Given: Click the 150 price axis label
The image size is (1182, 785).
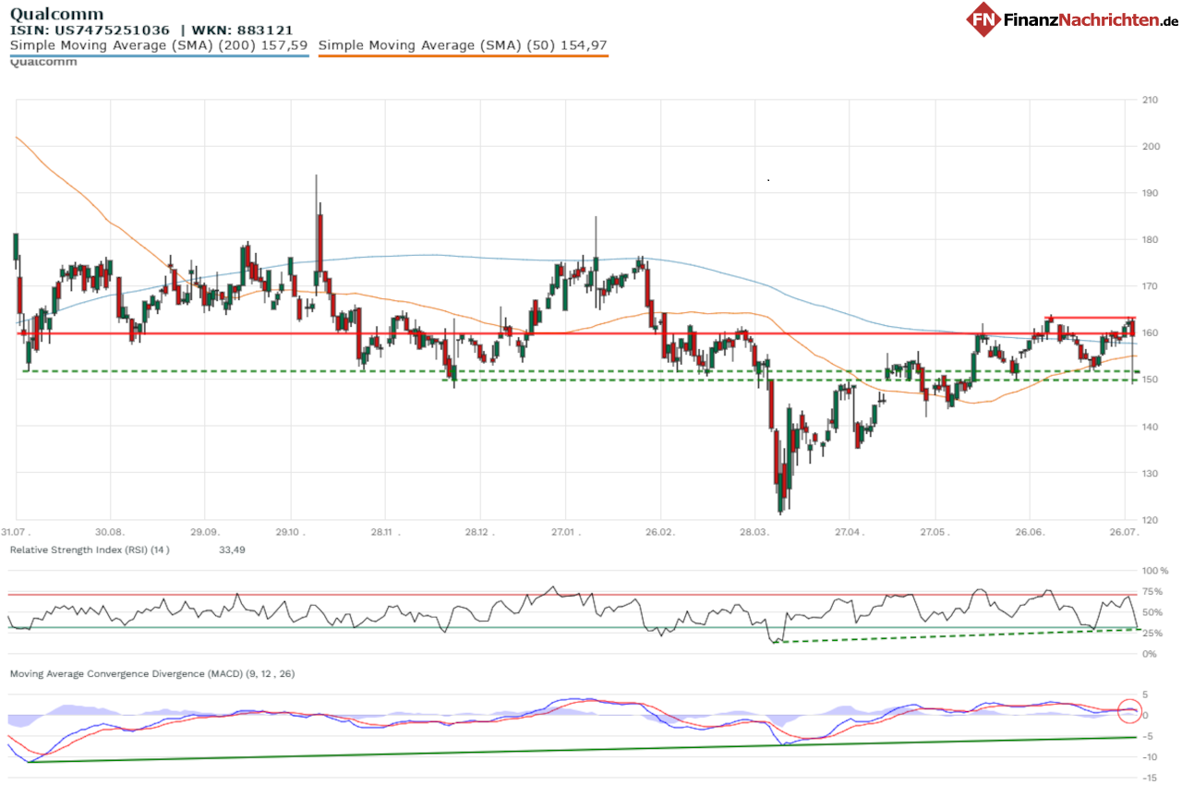Looking at the screenshot, I should pyautogui.click(x=1151, y=380).
